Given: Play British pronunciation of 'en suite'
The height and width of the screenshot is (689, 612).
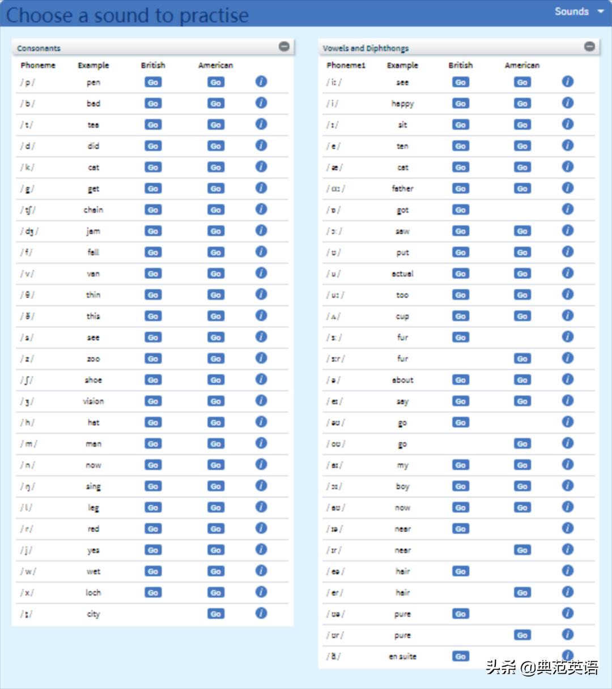Looking at the screenshot, I should click(461, 656).
